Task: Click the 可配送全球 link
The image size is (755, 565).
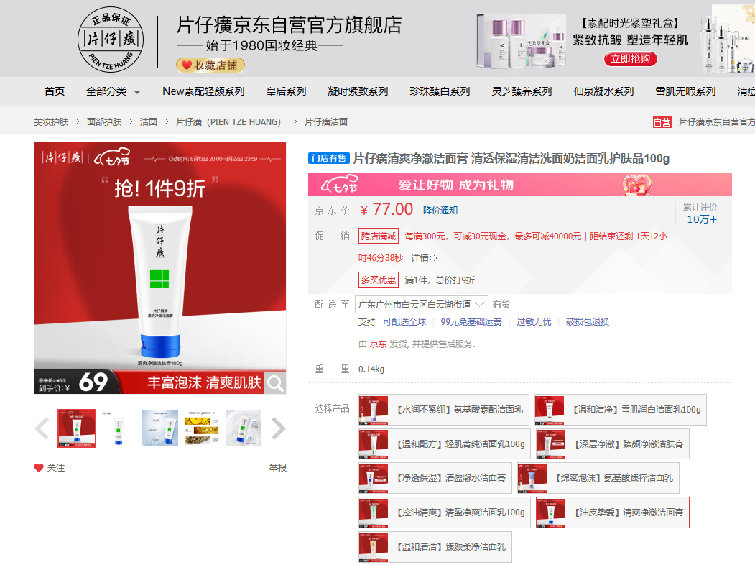Action: 404,322
